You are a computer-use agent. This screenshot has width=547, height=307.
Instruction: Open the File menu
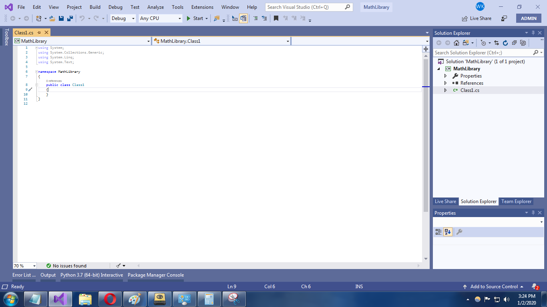point(21,7)
